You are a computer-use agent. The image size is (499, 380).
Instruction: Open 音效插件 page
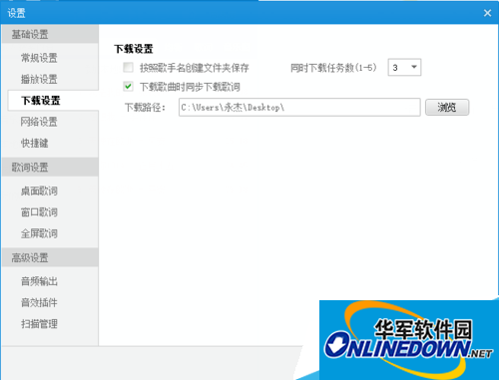[39, 302]
